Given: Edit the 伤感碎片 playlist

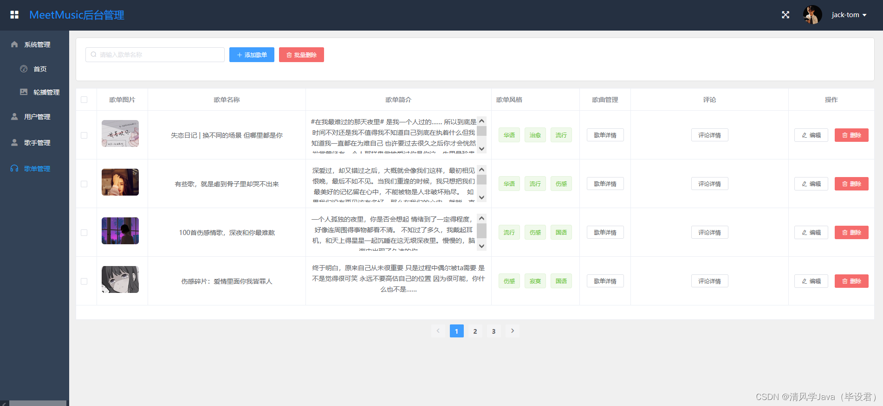Looking at the screenshot, I should [x=811, y=281].
